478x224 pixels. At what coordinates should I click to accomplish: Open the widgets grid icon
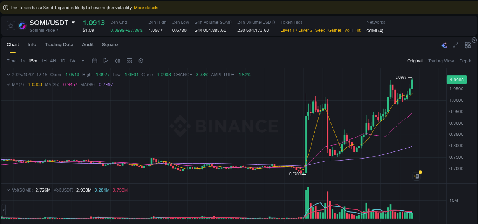pos(468,45)
